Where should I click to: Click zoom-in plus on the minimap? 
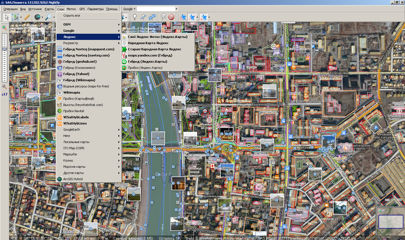(380, 211)
